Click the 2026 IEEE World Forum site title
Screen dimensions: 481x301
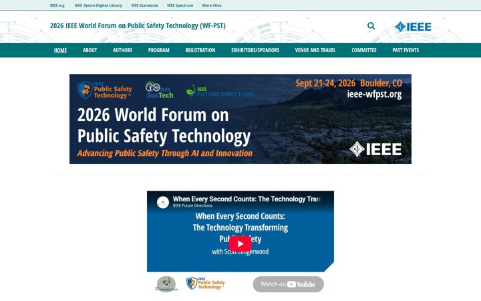[138, 26]
